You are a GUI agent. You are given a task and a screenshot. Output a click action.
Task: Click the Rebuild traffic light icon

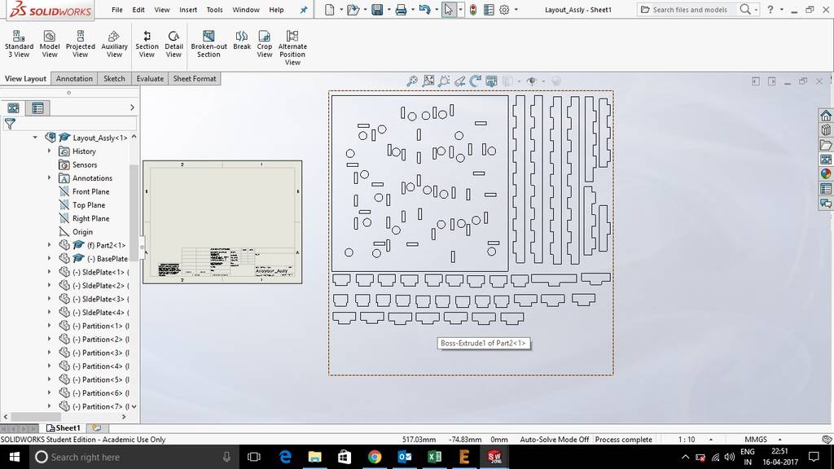pyautogui.click(x=473, y=10)
